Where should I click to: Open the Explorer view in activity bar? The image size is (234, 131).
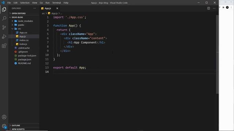pos(4,9)
